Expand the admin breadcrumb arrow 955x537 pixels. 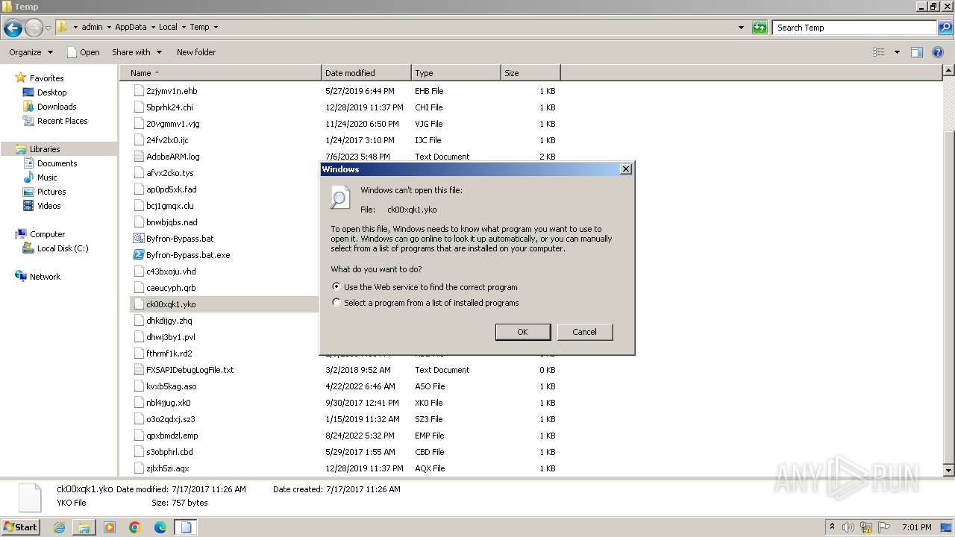(x=109, y=28)
